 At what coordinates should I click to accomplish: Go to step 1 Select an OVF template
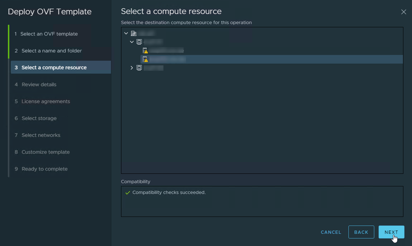[x=49, y=34]
